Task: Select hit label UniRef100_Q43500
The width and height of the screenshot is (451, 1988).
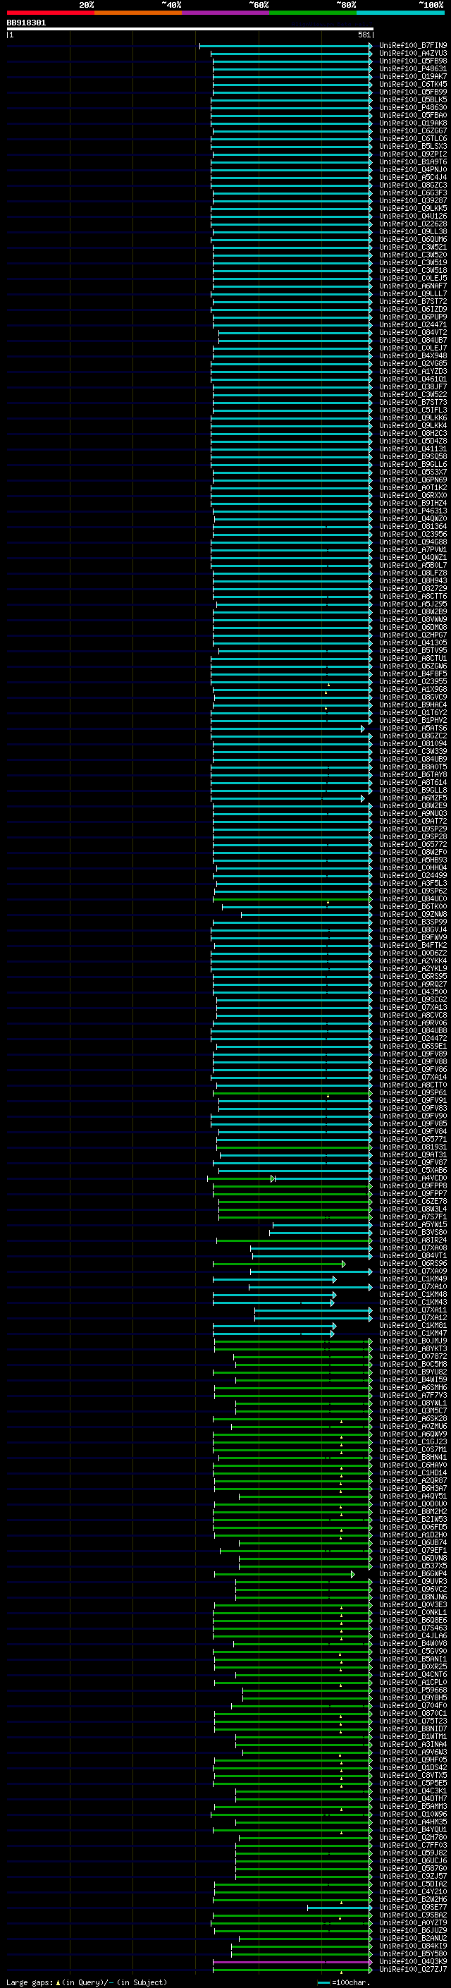Action: [413, 992]
